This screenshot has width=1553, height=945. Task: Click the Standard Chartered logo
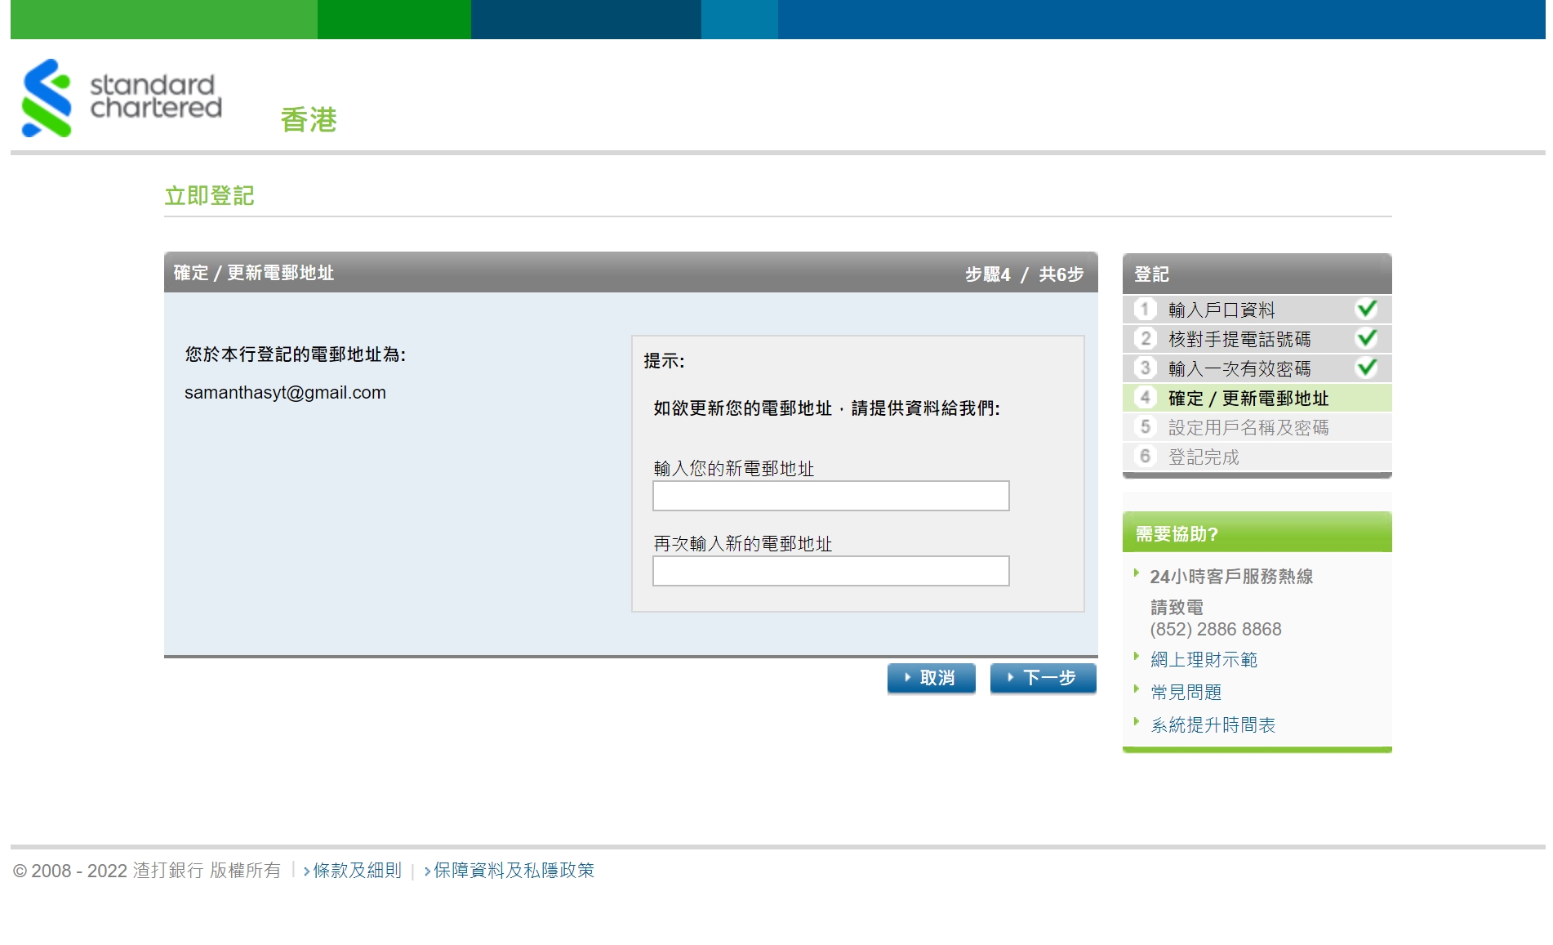(x=122, y=97)
